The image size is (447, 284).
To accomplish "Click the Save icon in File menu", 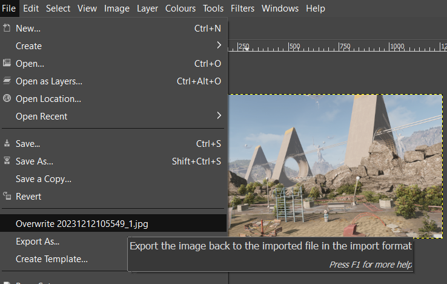I will [7, 144].
